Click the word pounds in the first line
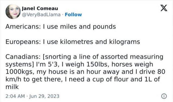Viewport: 173px width, 102px height. coord(104,27)
